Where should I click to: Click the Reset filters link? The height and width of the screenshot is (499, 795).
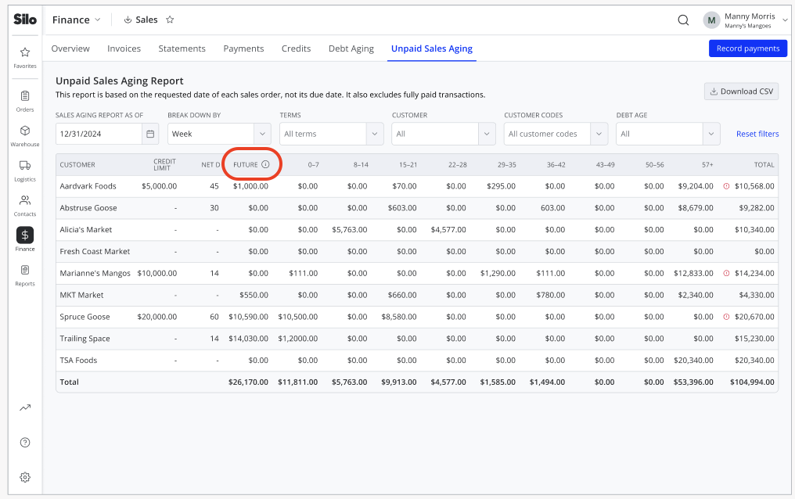pos(757,134)
